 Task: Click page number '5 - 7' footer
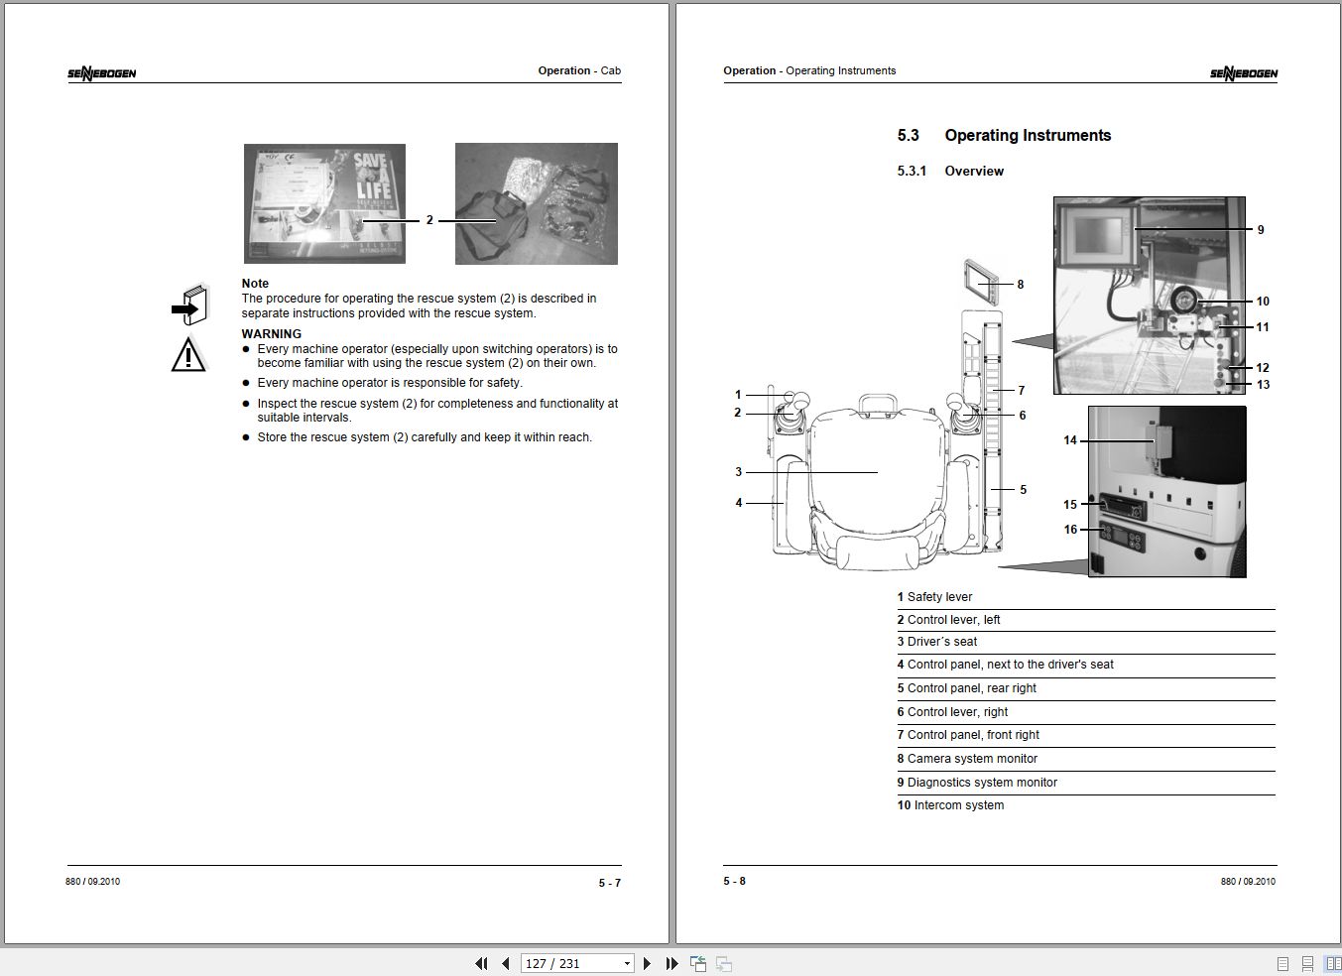[x=609, y=883]
